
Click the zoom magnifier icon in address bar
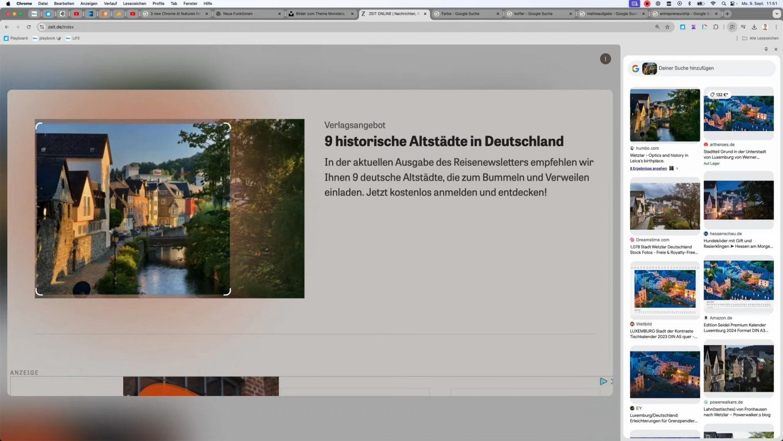click(x=657, y=27)
